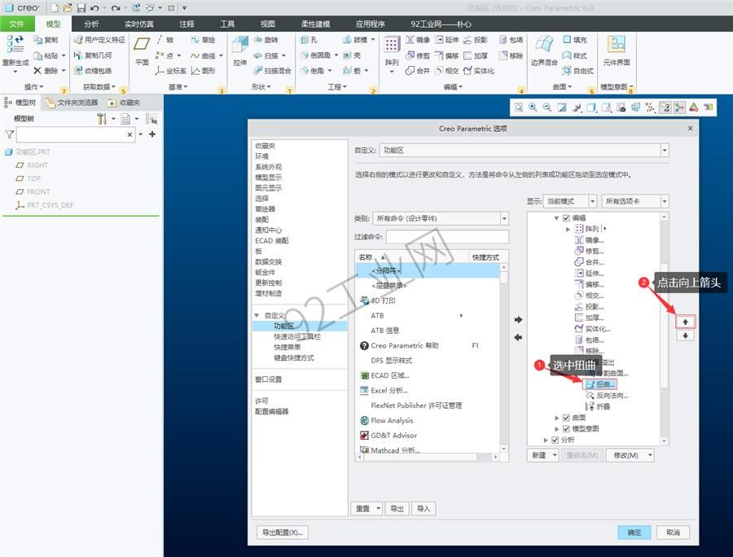Open the Component Interface (元件界面) tool
This screenshot has width=733, height=557.
pos(617,50)
